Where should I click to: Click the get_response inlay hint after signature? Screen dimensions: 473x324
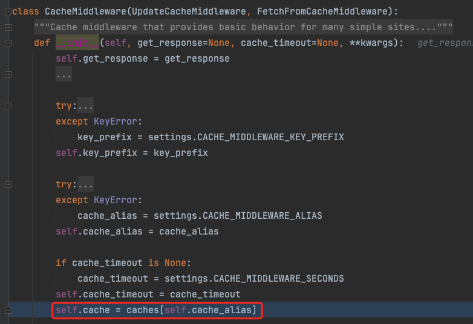pyautogui.click(x=445, y=44)
